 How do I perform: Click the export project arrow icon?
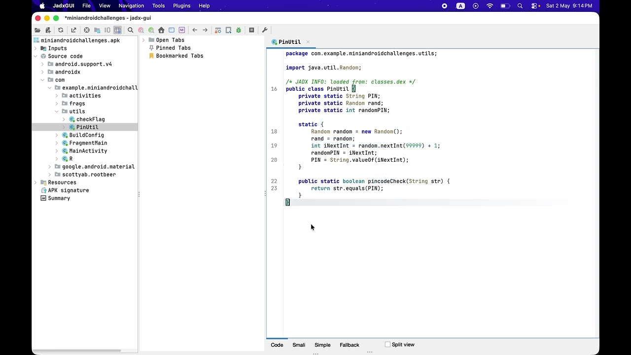point(73,30)
